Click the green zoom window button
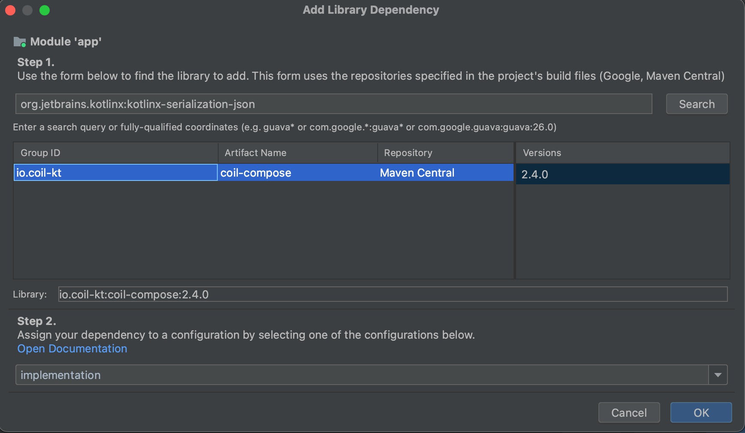This screenshot has width=745, height=433. (45, 10)
